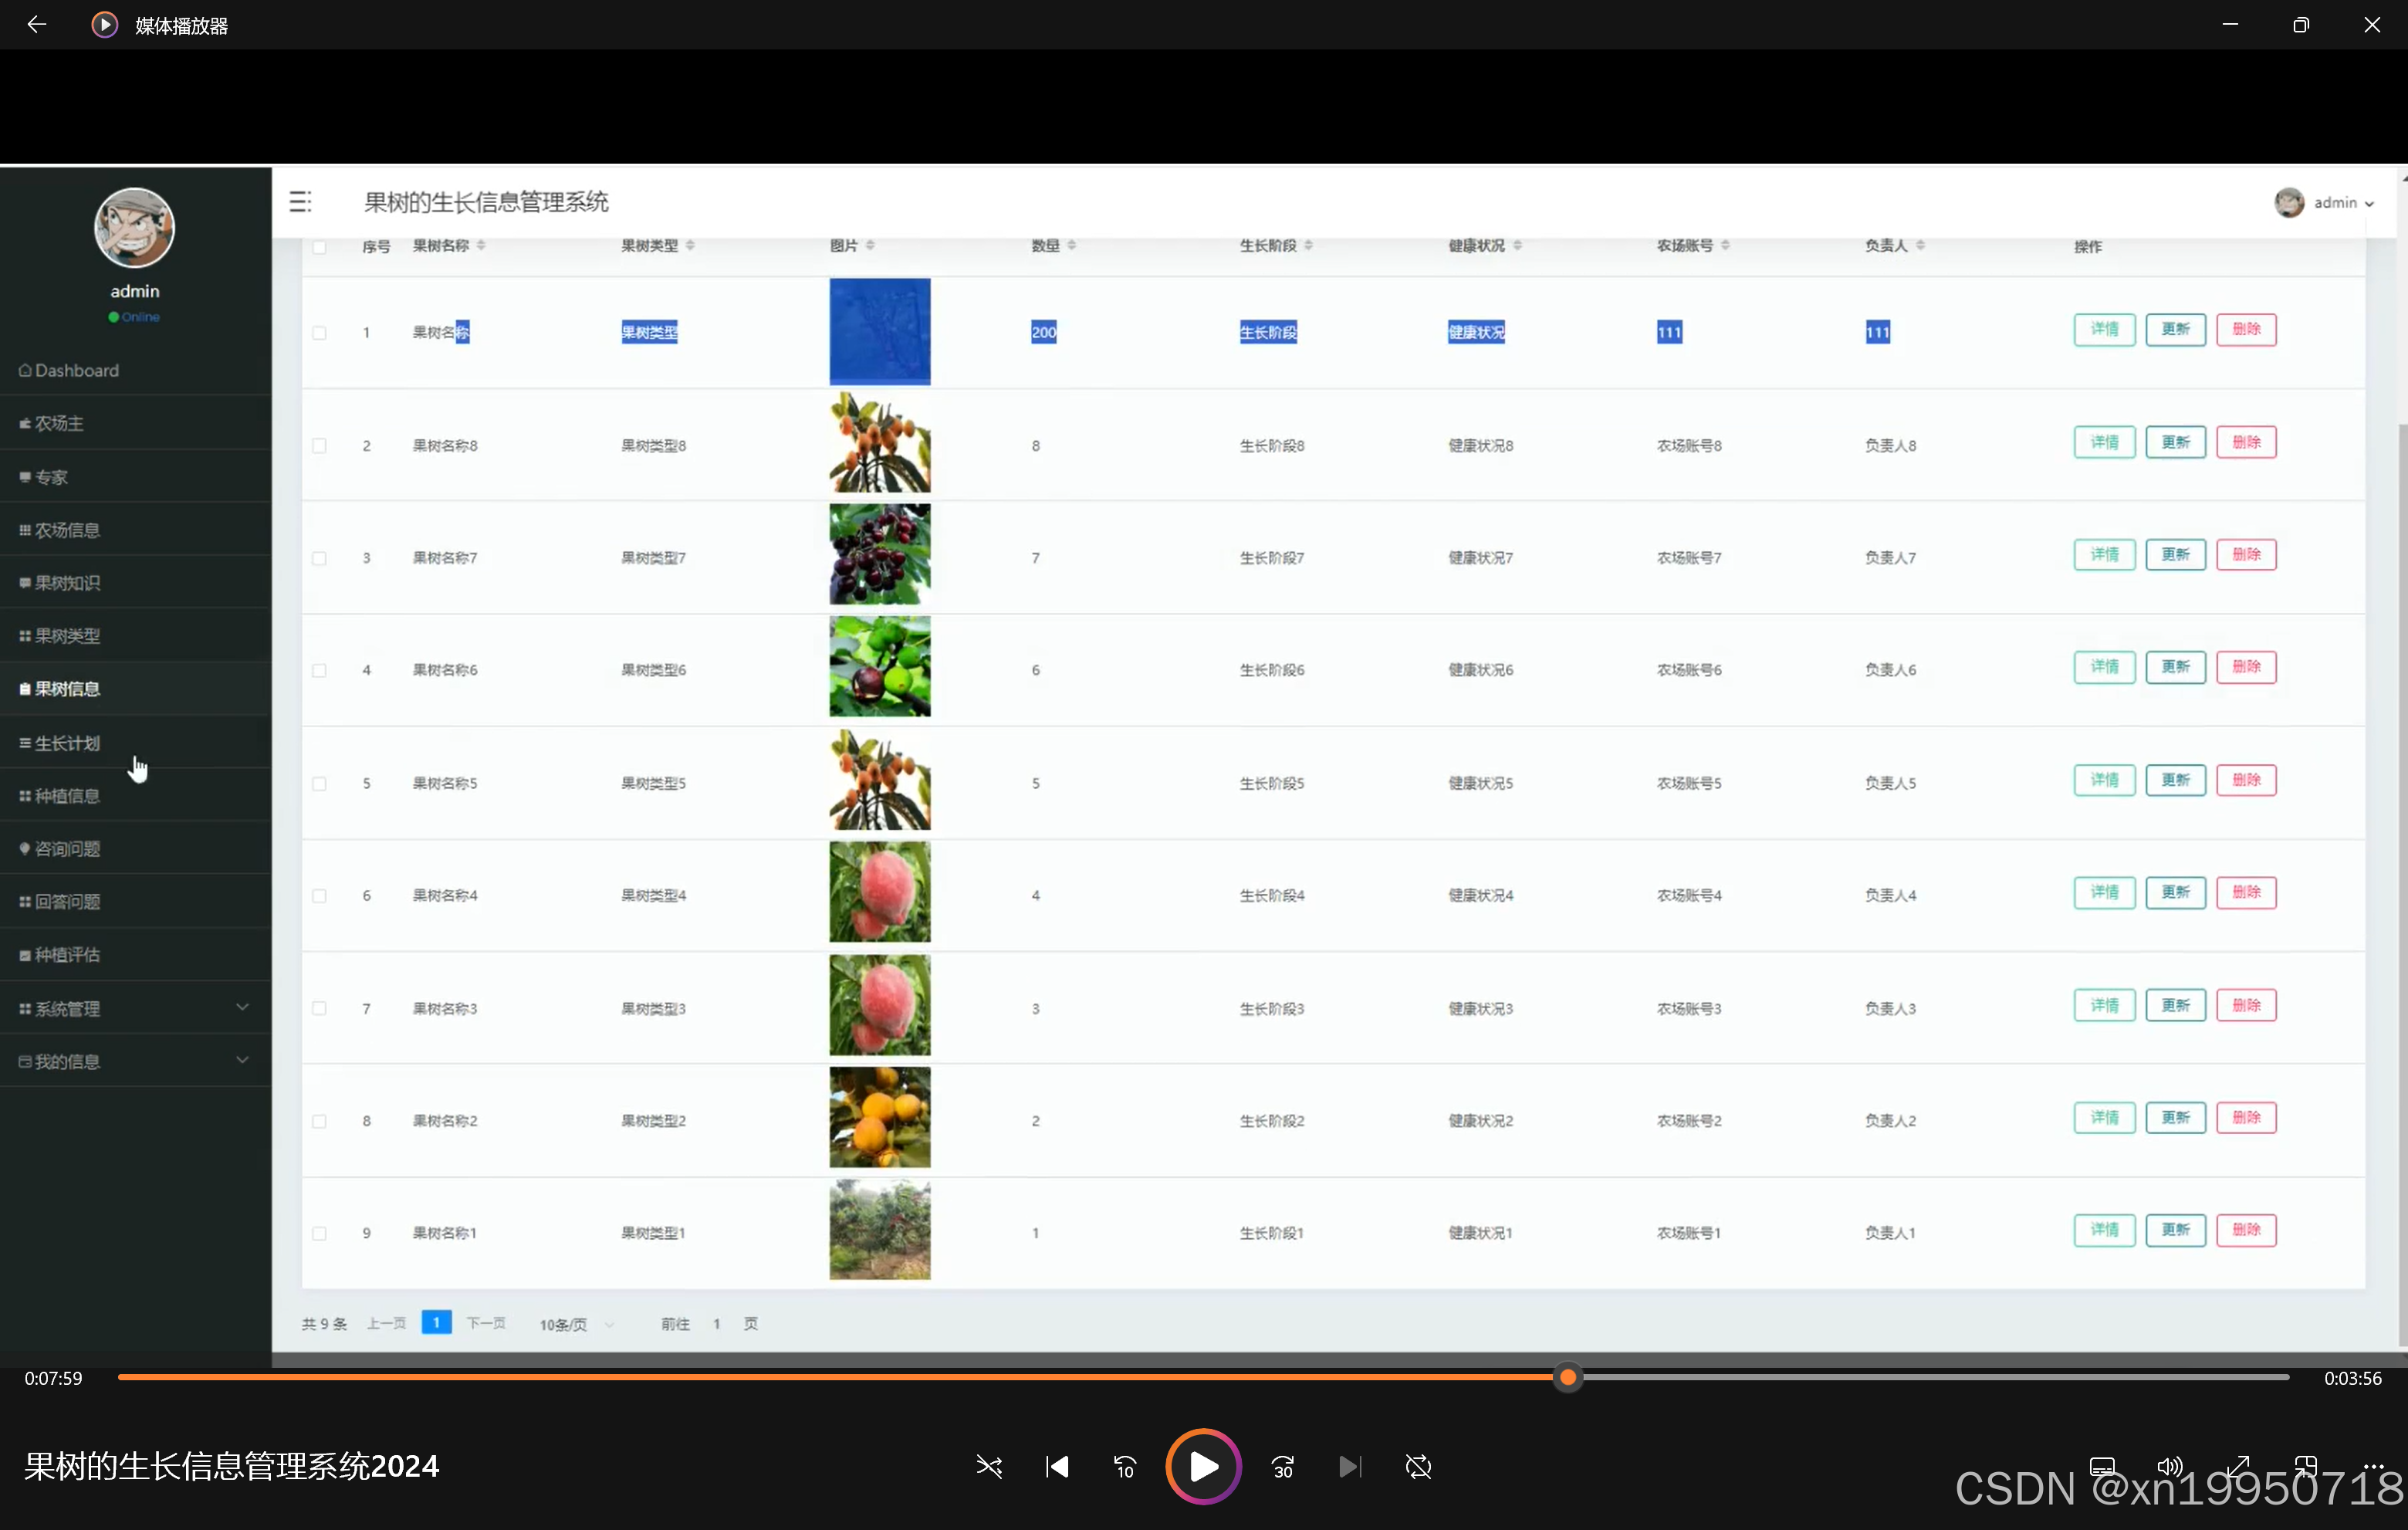Click 删除 button for 果树名称1 row

tap(2246, 1230)
